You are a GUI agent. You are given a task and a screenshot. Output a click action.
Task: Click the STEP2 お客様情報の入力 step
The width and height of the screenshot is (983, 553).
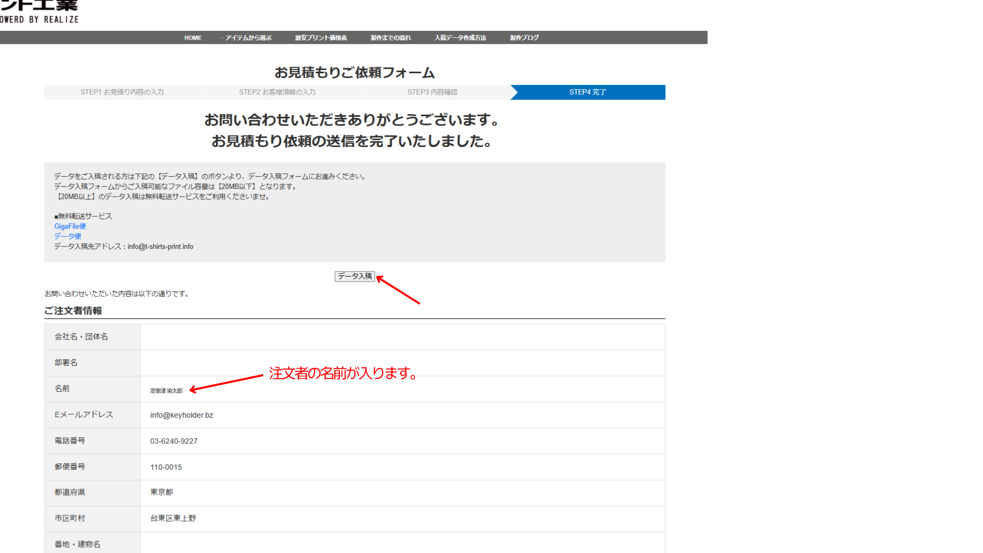(277, 92)
